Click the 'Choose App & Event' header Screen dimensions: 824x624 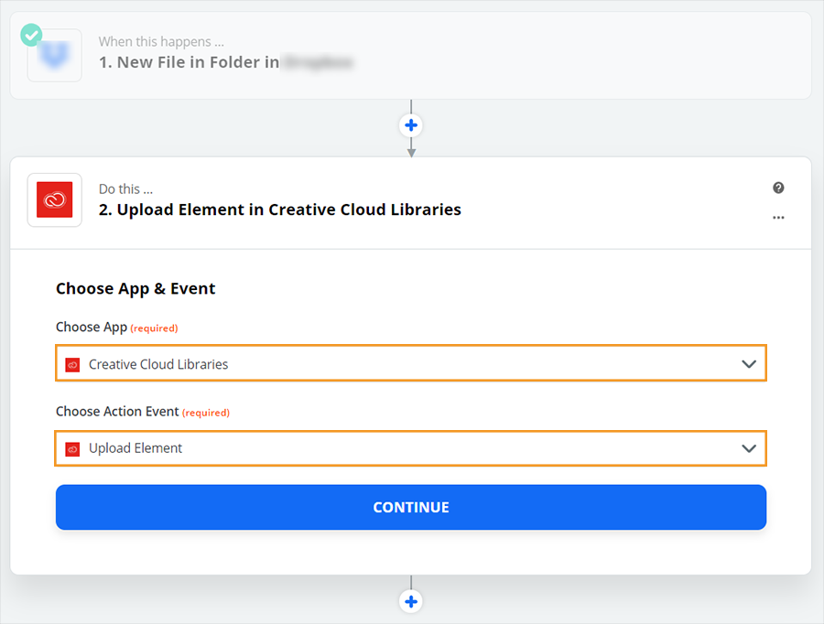point(136,288)
